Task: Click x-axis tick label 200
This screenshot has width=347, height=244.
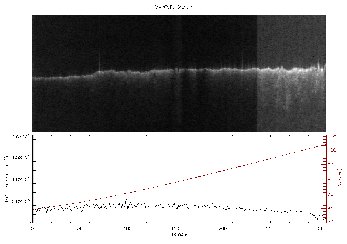Action: click(223, 228)
